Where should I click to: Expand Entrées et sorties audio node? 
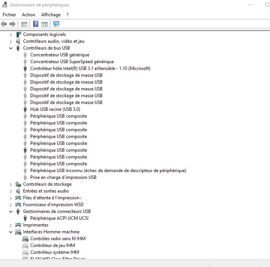11,191
